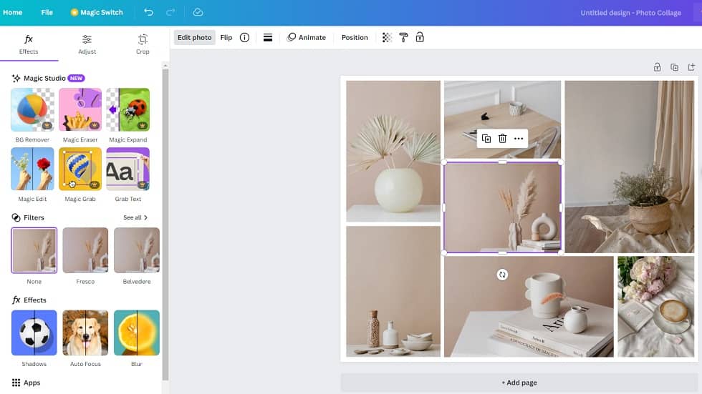Select the Grab Text tool

pyautogui.click(x=128, y=169)
